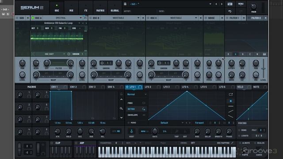Enable the ARP power toggle
The image size is (283, 159).
[76, 143]
